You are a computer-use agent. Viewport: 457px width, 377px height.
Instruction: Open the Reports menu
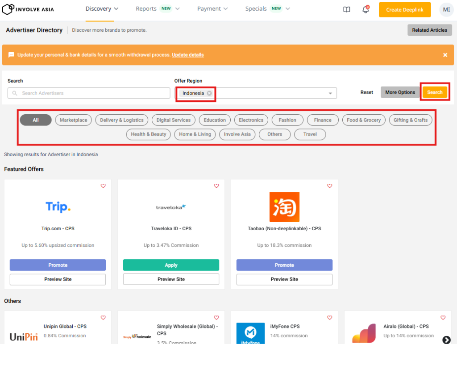(x=158, y=9)
